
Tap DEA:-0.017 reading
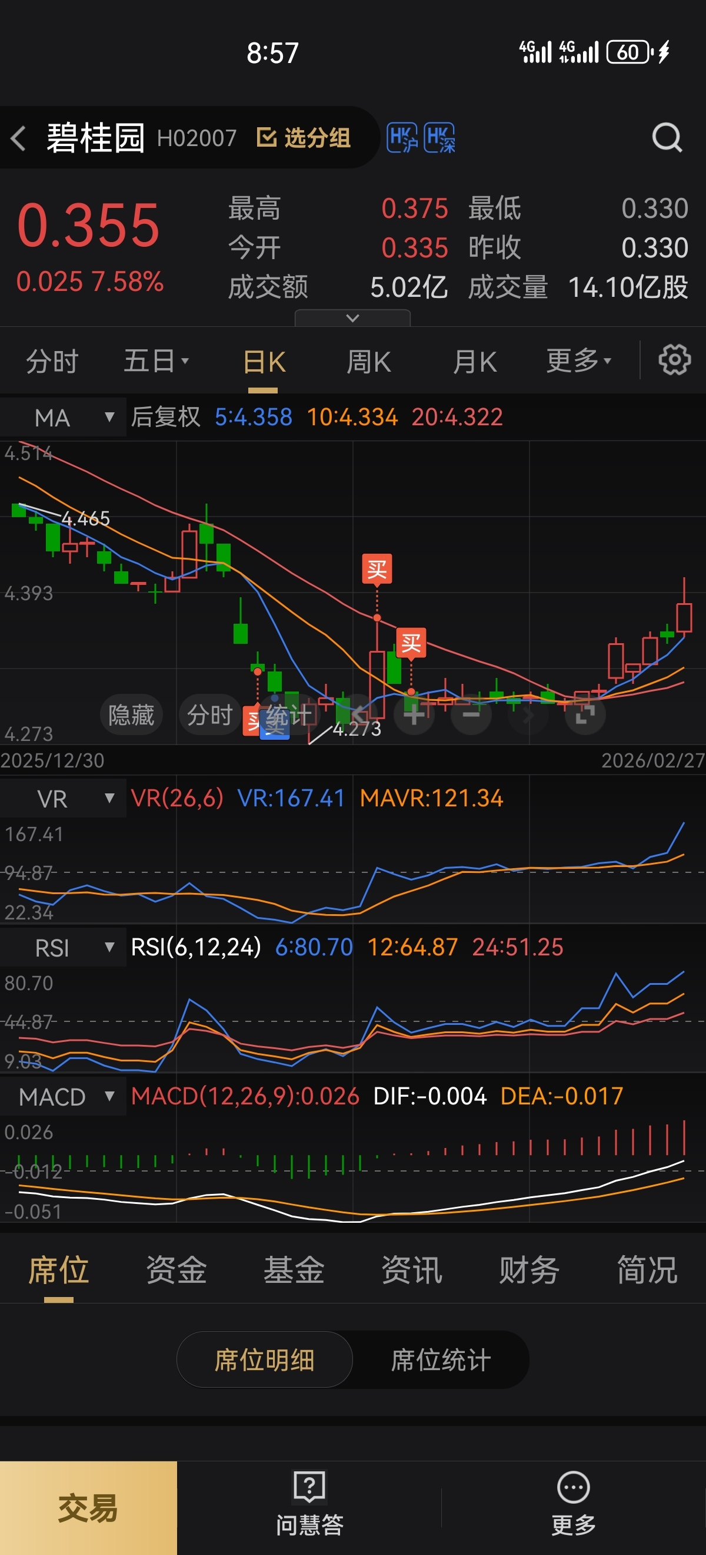point(562,1096)
